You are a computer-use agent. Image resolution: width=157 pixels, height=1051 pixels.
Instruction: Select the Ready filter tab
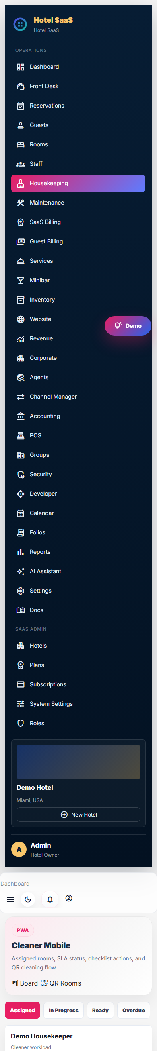point(100,1010)
